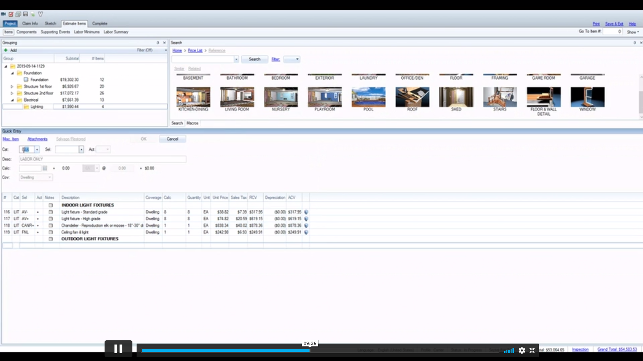Open the Cat dropdown arrow
643x361 pixels.
pyautogui.click(x=37, y=150)
